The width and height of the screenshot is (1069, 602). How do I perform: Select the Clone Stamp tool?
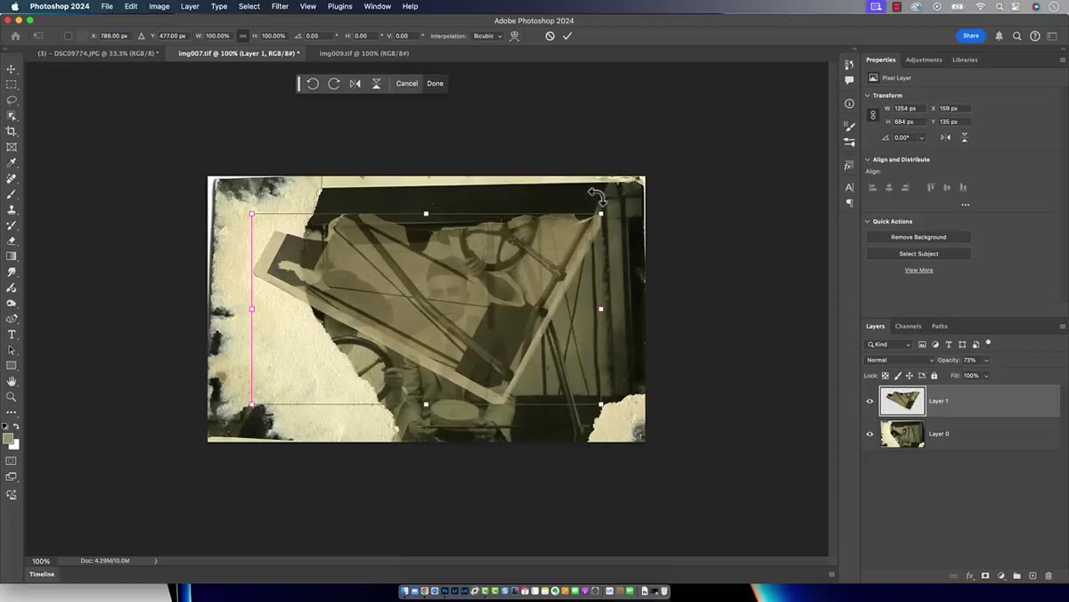pos(12,209)
